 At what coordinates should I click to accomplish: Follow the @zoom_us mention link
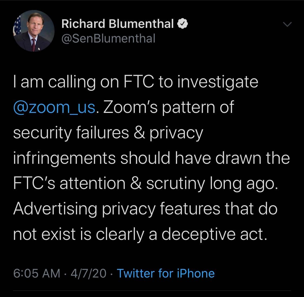click(54, 107)
